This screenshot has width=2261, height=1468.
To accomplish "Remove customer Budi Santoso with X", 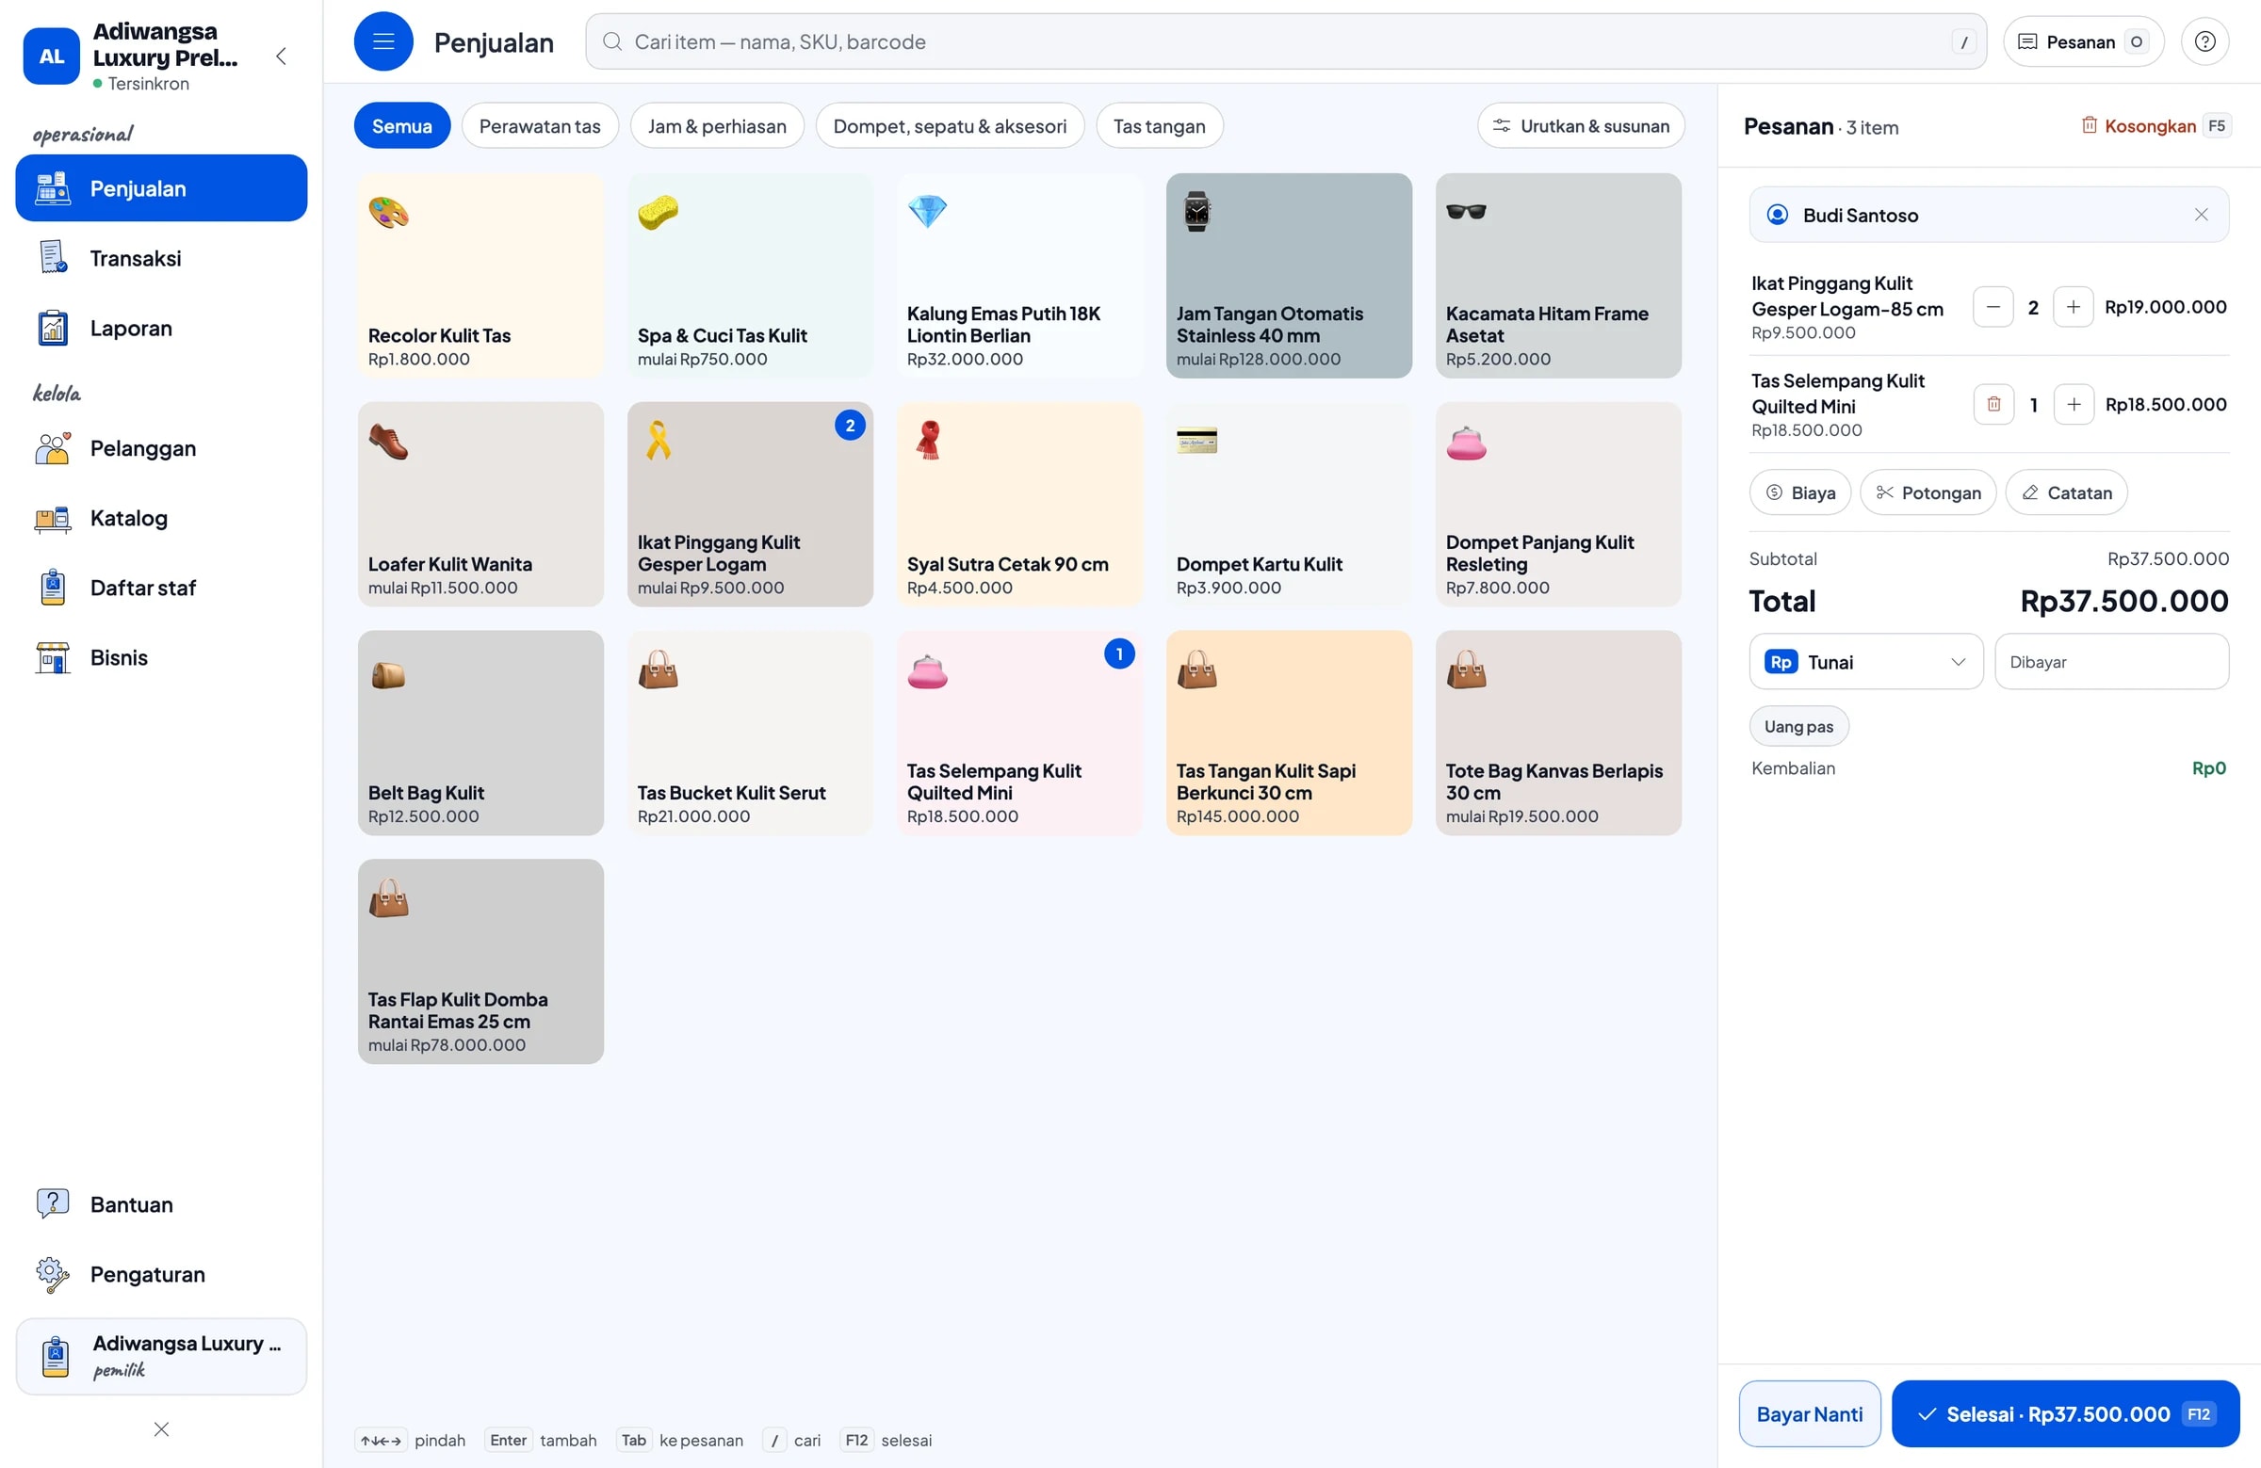I will [2201, 215].
